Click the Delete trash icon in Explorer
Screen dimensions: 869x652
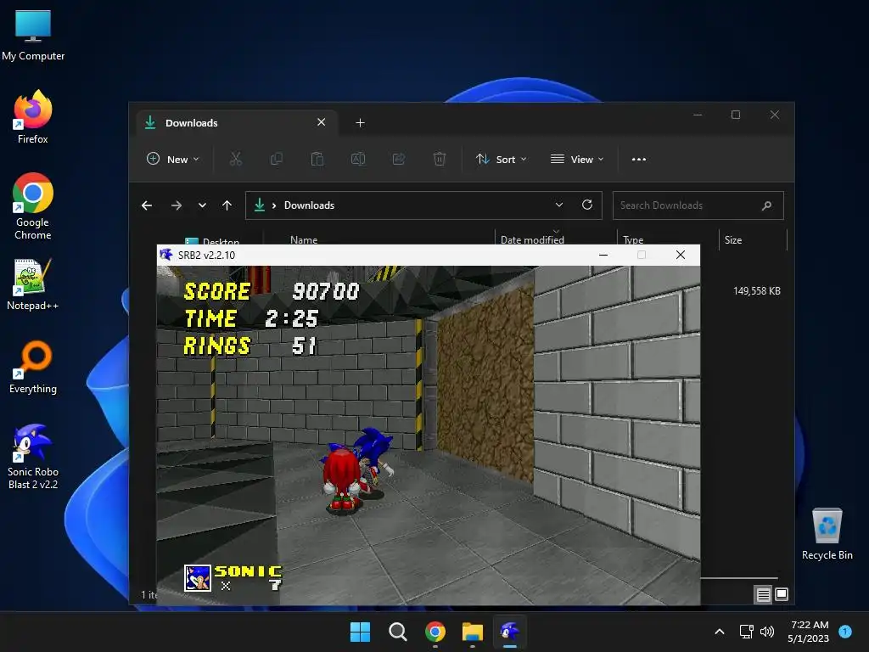tap(439, 159)
